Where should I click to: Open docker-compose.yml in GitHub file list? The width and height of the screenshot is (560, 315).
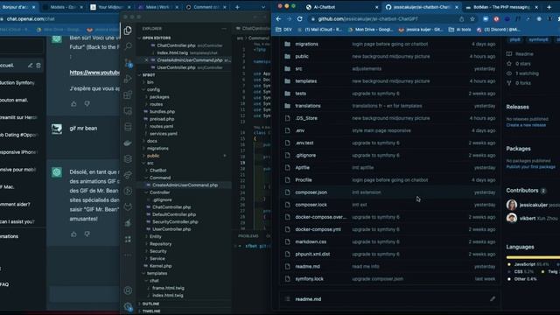click(x=318, y=229)
